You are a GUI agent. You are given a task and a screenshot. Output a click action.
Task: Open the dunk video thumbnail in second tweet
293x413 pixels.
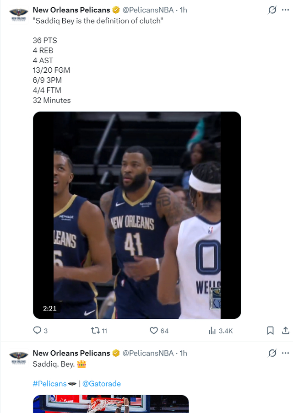coord(111,404)
